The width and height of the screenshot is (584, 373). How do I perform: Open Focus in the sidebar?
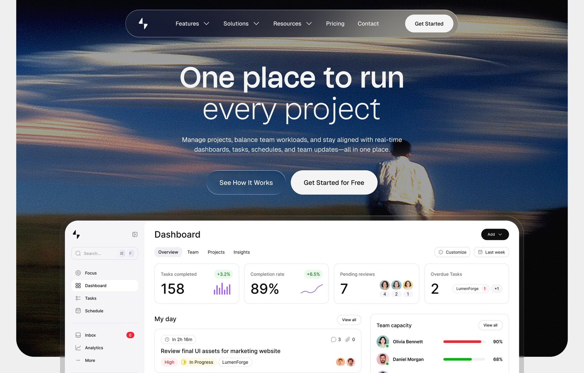(x=91, y=273)
